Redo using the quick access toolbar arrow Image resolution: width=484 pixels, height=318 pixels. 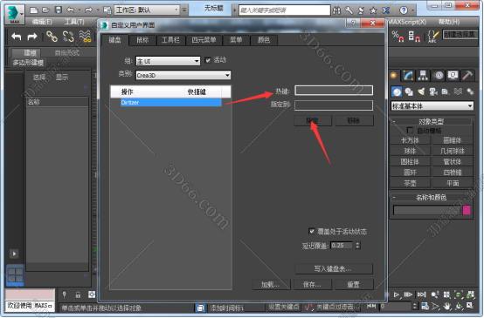pyautogui.click(x=88, y=10)
